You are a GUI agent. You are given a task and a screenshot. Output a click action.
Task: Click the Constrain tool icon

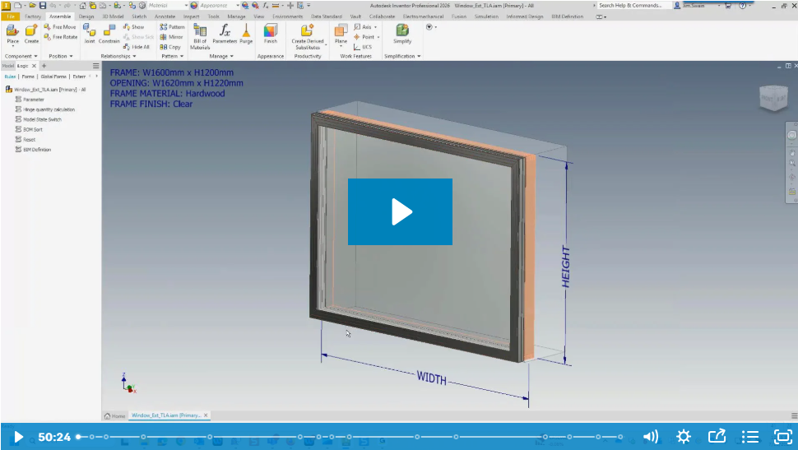coord(109,31)
